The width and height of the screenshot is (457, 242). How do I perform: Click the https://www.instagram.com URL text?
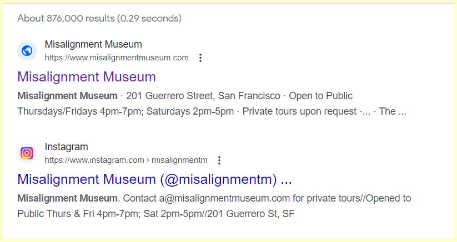(94, 160)
